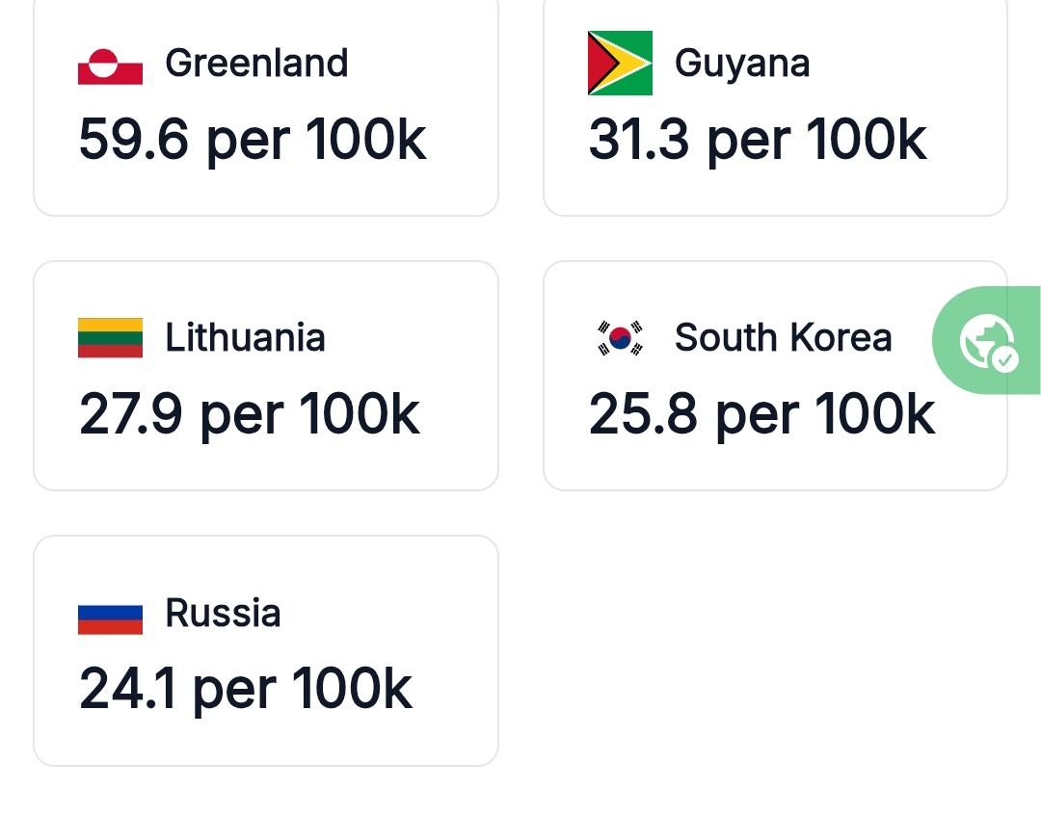This screenshot has height=815, width=1041.
Task: Tap the 24.1 per 100k figure
Action: point(246,690)
